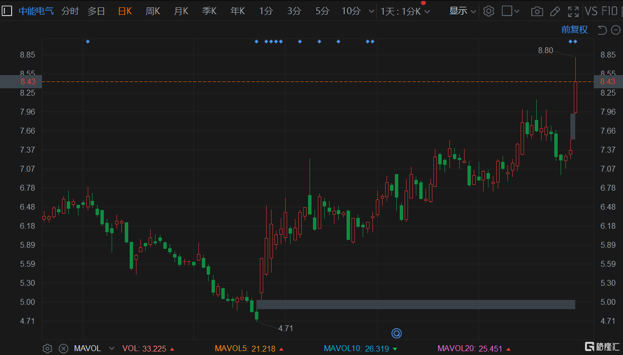Click the 8.80 high price label
The width and height of the screenshot is (623, 355).
click(545, 50)
